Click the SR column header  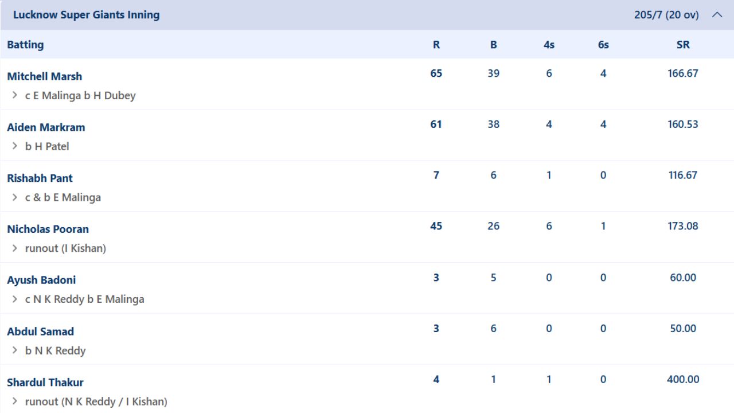point(683,44)
